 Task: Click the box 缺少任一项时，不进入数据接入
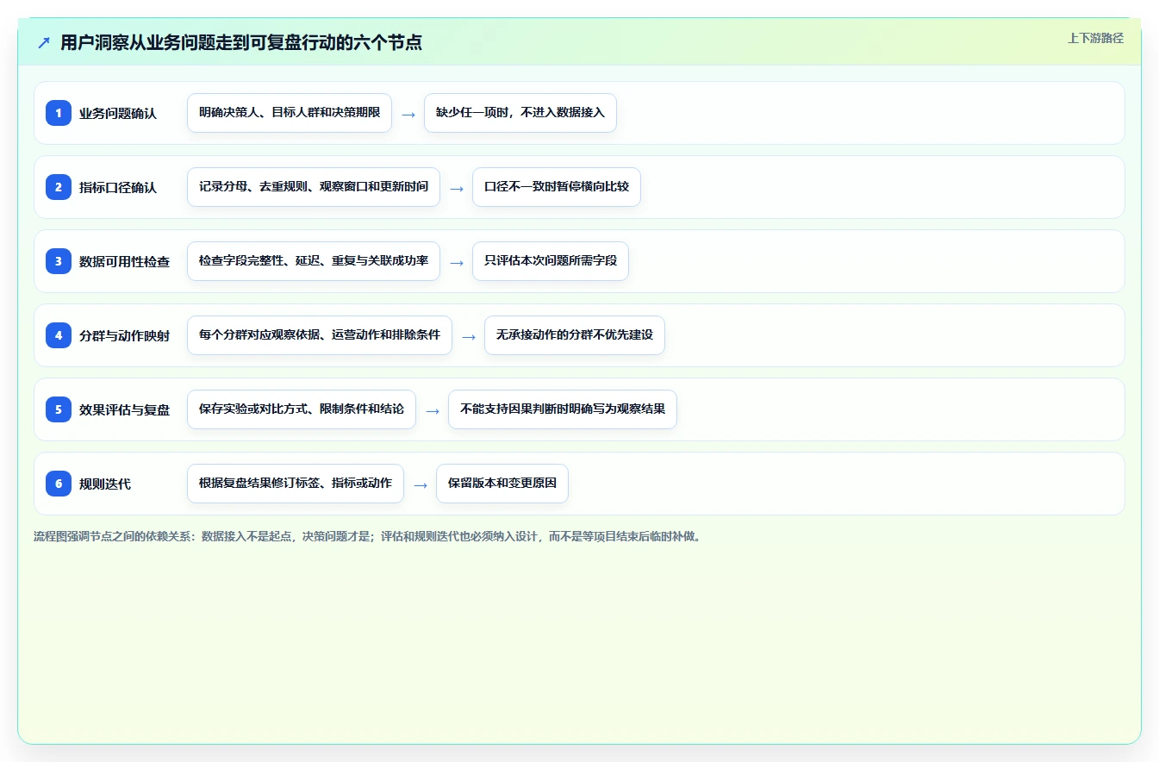tap(520, 113)
